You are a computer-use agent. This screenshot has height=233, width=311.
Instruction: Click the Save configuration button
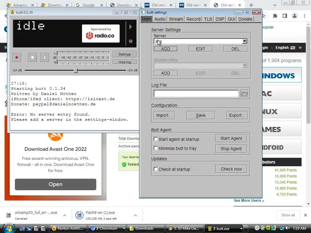[201, 115]
